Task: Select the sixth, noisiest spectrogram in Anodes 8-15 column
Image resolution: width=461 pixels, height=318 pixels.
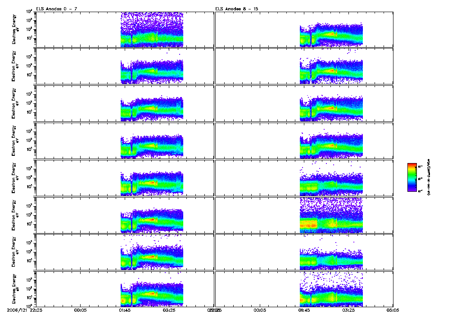Action: coord(304,215)
